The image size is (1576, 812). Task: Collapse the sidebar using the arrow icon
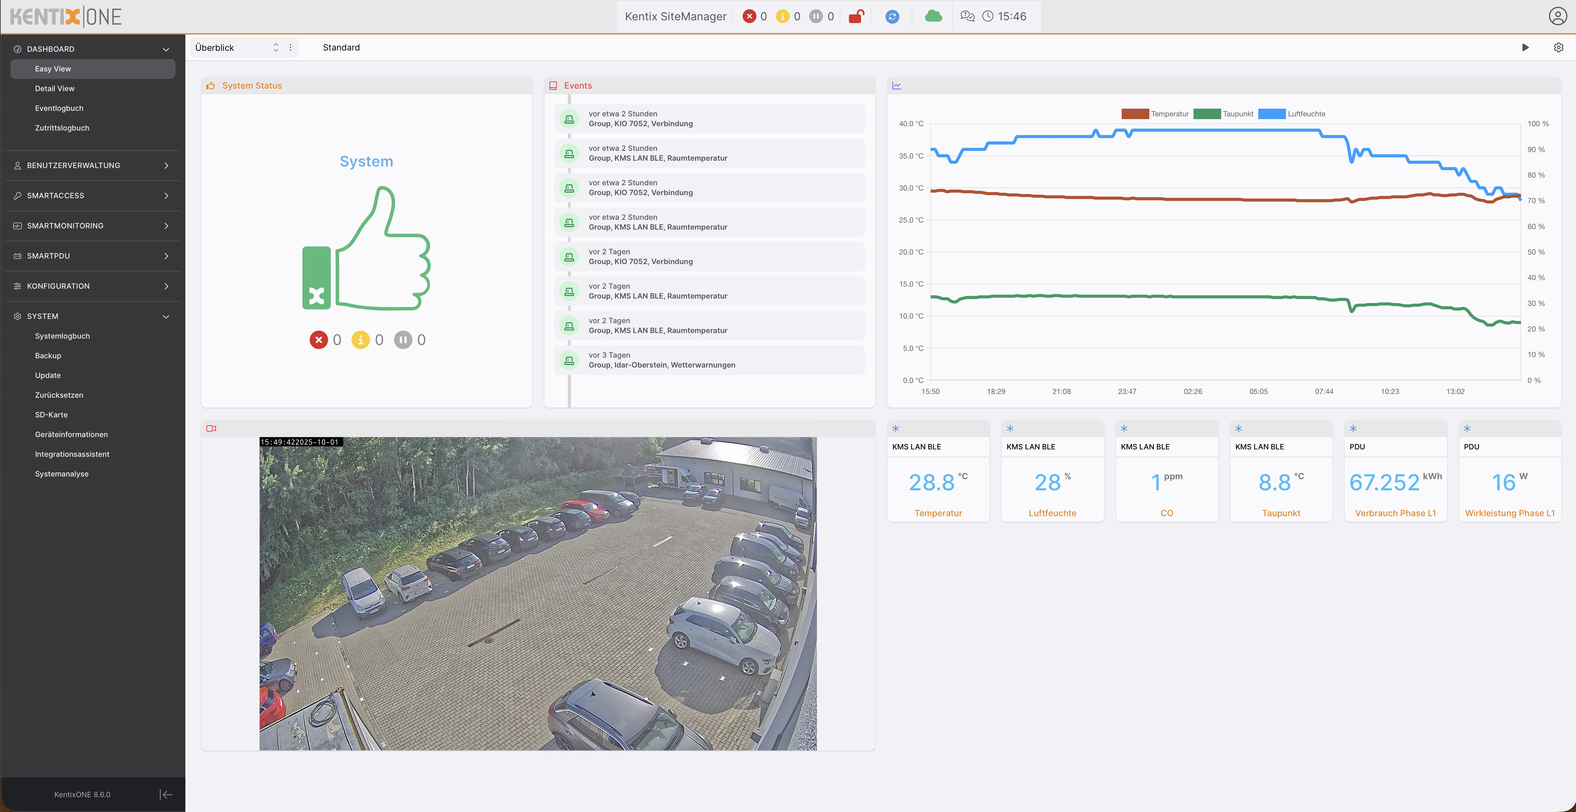tap(166, 794)
